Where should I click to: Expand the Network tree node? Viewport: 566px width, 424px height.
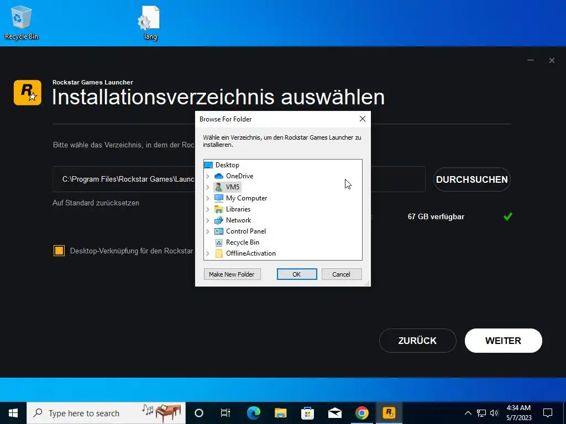tap(208, 221)
